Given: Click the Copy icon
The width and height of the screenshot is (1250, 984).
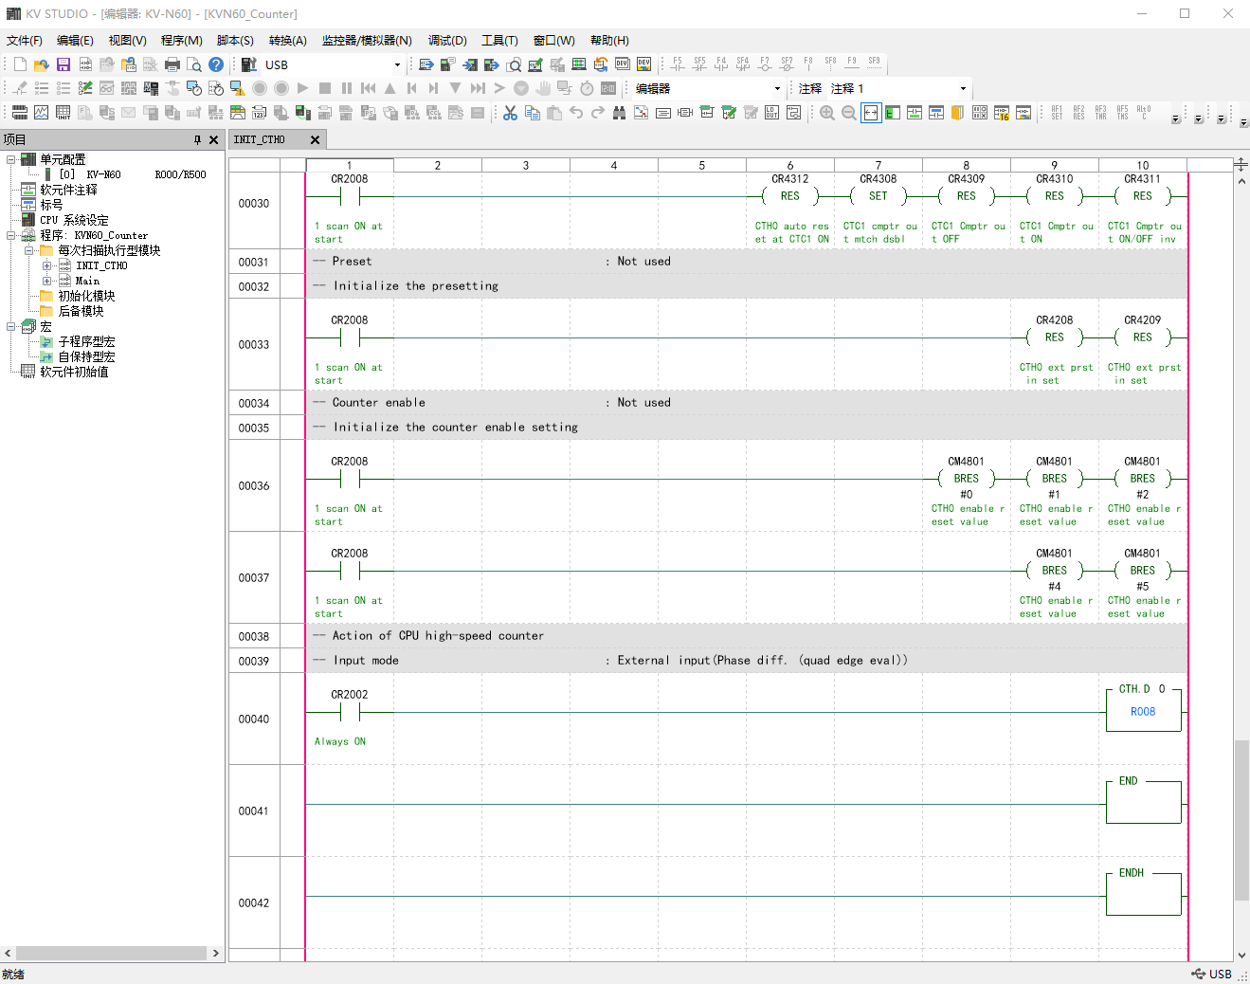Looking at the screenshot, I should click(x=533, y=113).
